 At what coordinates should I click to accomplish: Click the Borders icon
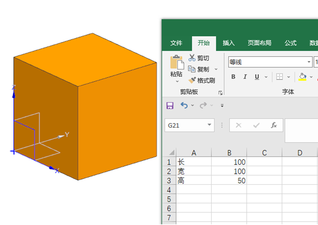click(x=279, y=77)
